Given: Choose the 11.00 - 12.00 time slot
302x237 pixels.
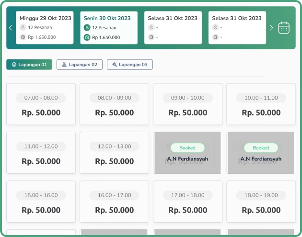Looking at the screenshot, I should 41,153.
